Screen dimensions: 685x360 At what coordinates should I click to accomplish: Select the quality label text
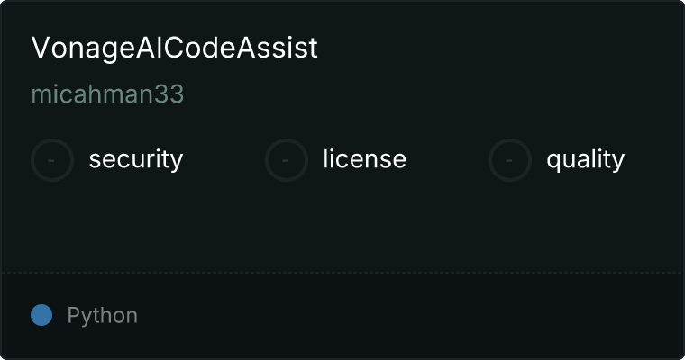coord(585,159)
